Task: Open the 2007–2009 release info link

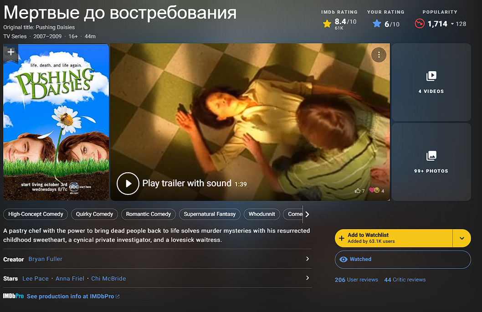Action: (47, 36)
